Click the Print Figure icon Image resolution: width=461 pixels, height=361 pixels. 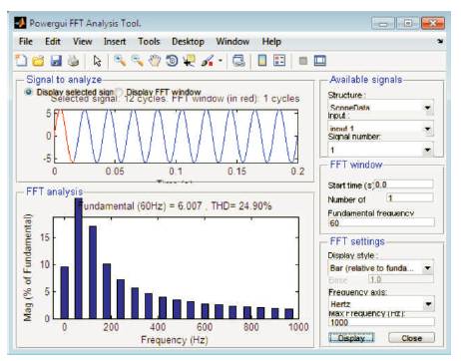pos(73,61)
